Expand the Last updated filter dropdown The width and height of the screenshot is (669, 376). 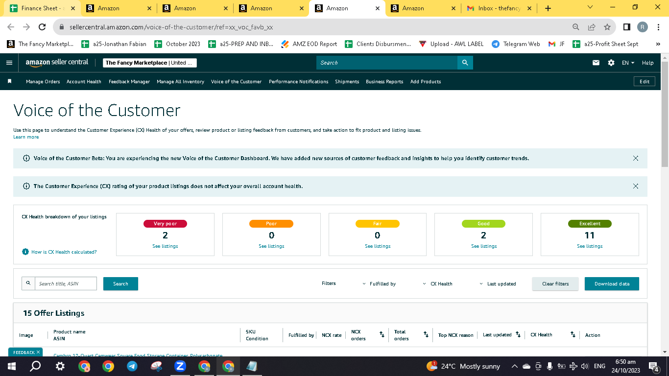tap(498, 284)
